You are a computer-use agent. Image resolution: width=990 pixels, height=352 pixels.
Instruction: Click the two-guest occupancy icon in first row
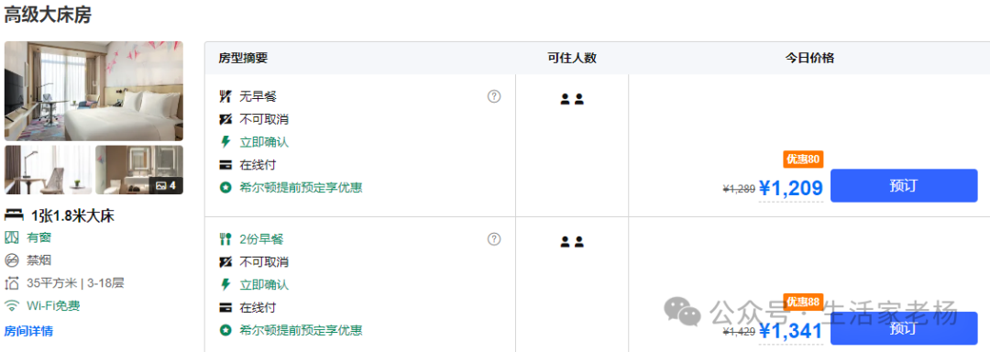tap(572, 99)
